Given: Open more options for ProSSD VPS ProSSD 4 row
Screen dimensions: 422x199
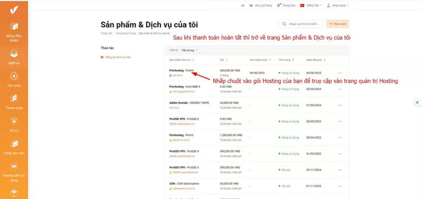Looking at the screenshot, I should point(340,154).
